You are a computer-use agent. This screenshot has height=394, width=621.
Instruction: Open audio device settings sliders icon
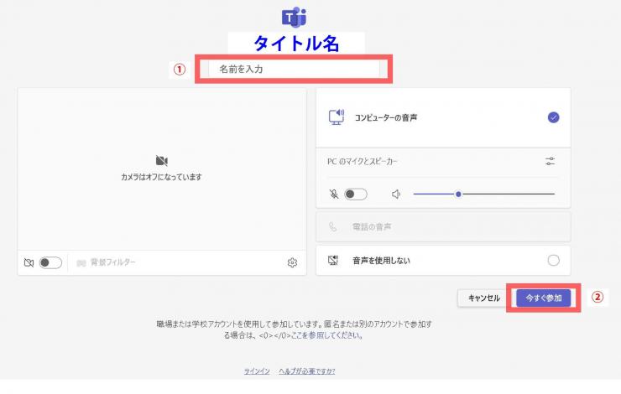[550, 161]
